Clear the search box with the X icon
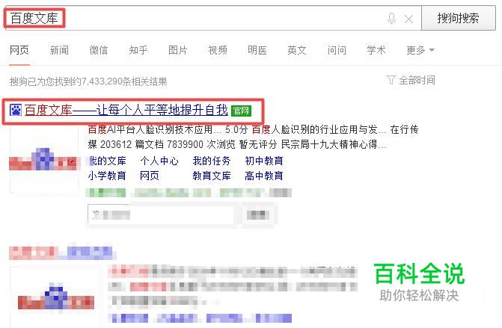Screen dimensions: 502x328 (408, 19)
